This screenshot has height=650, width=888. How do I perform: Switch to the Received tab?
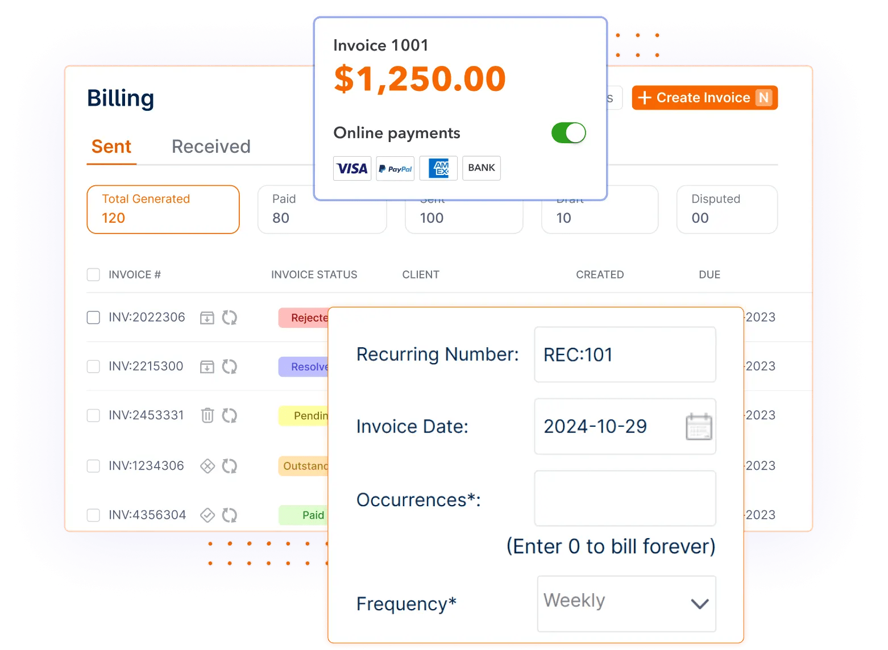211,147
